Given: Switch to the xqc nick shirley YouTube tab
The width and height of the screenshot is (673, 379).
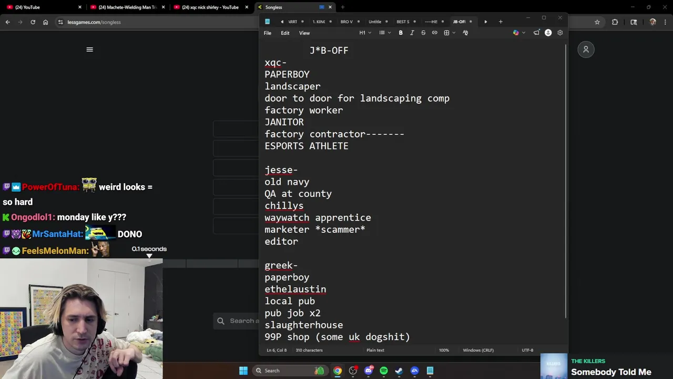Looking at the screenshot, I should 210,7.
